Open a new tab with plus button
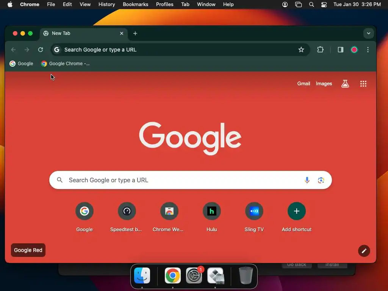The width and height of the screenshot is (388, 291). pos(135,33)
